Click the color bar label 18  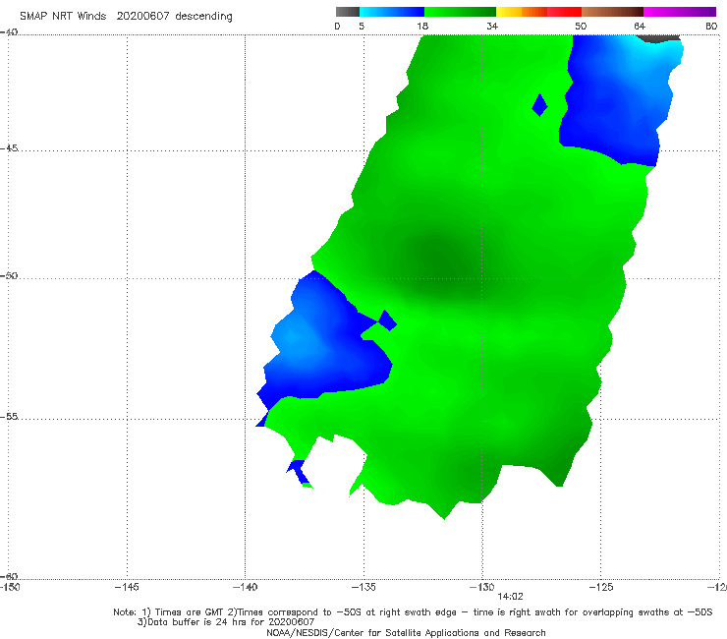(x=422, y=26)
